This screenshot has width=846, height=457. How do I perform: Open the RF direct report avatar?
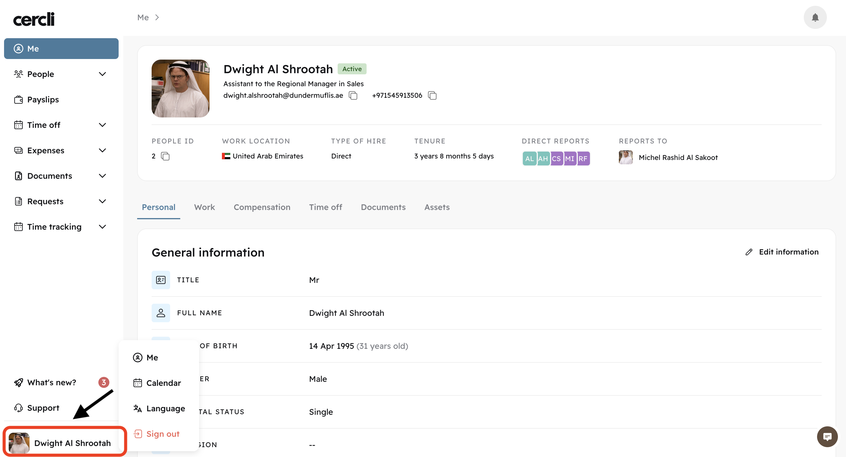tap(583, 159)
